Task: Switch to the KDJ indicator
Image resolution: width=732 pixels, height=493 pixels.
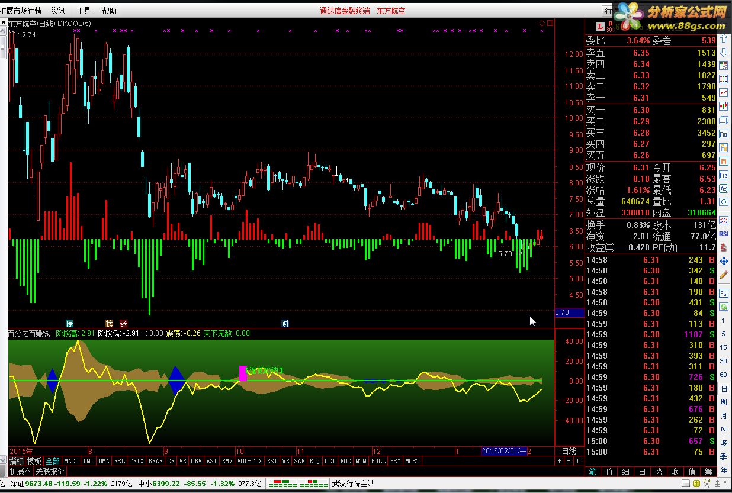Action: click(315, 461)
